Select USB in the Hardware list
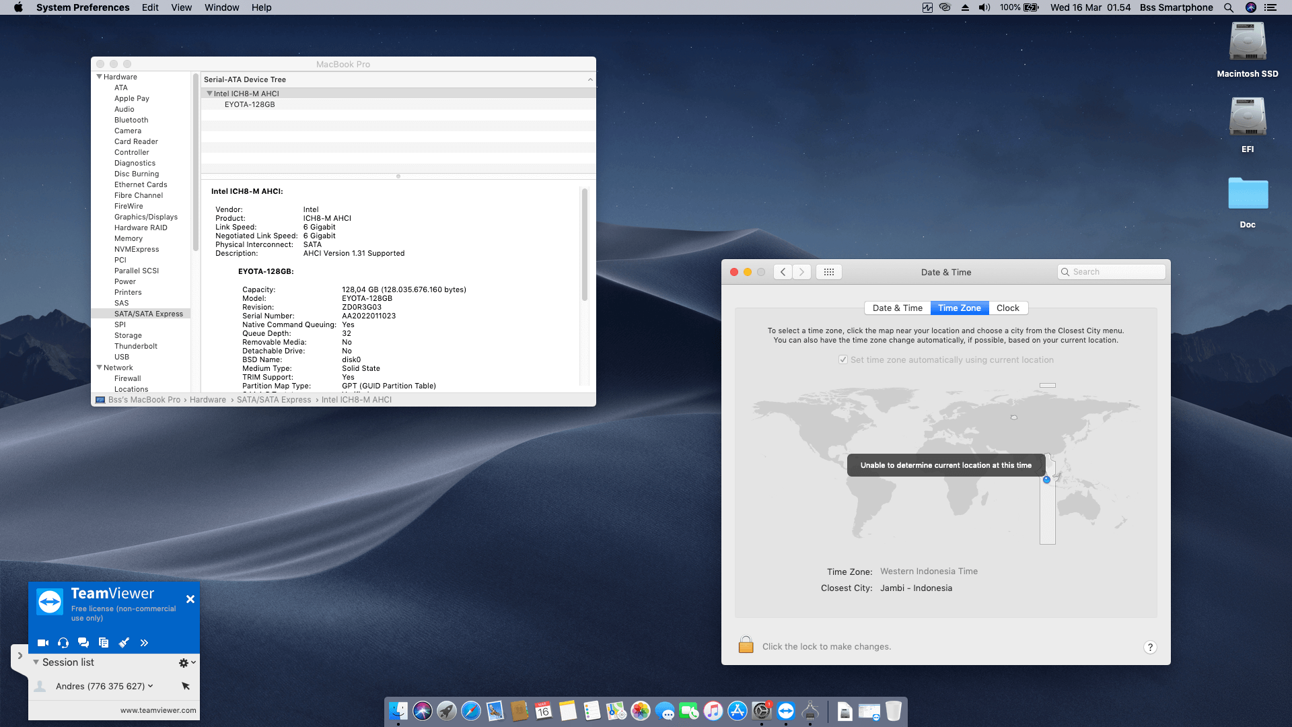Viewport: 1292px width, 727px height. pos(122,357)
